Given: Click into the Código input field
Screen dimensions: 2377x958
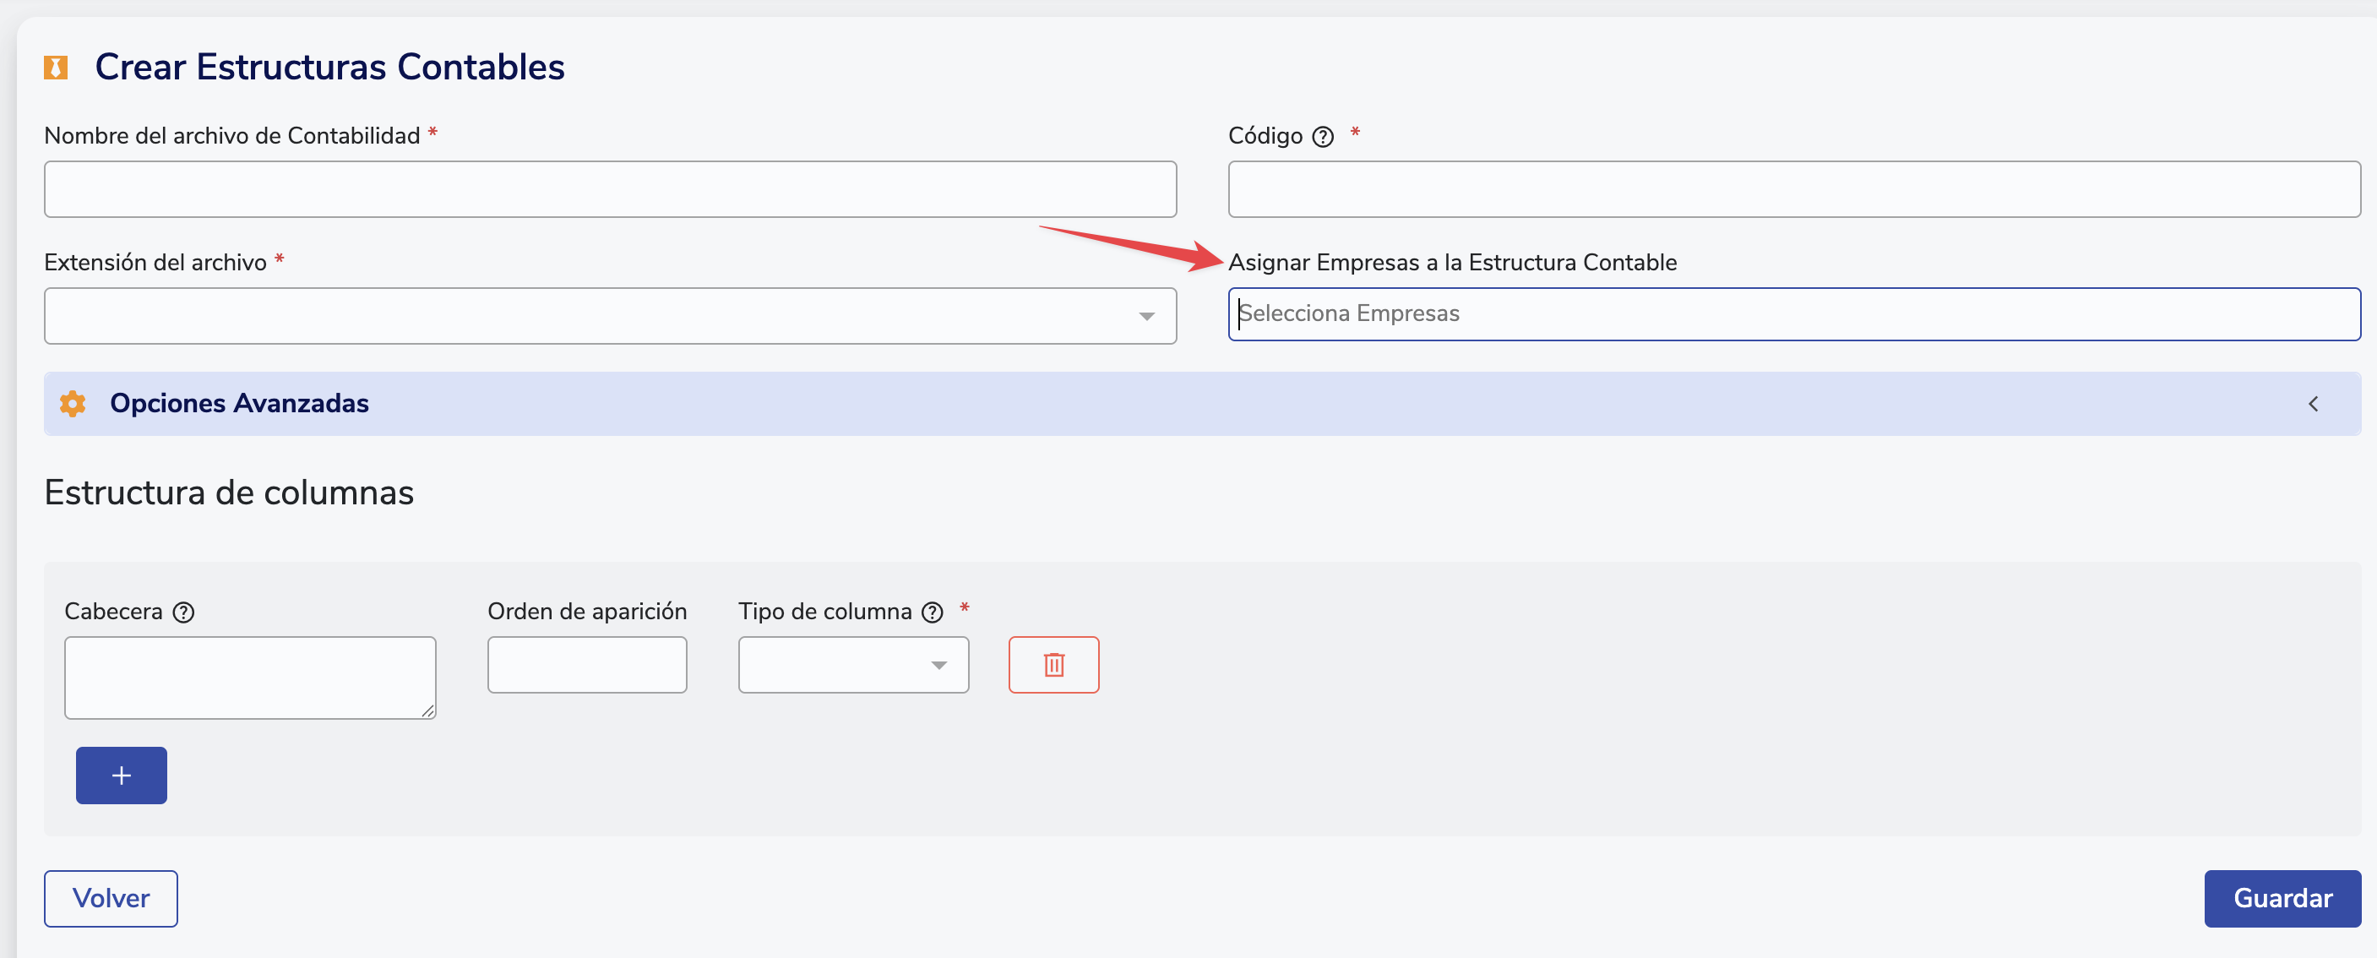Looking at the screenshot, I should [x=1793, y=189].
